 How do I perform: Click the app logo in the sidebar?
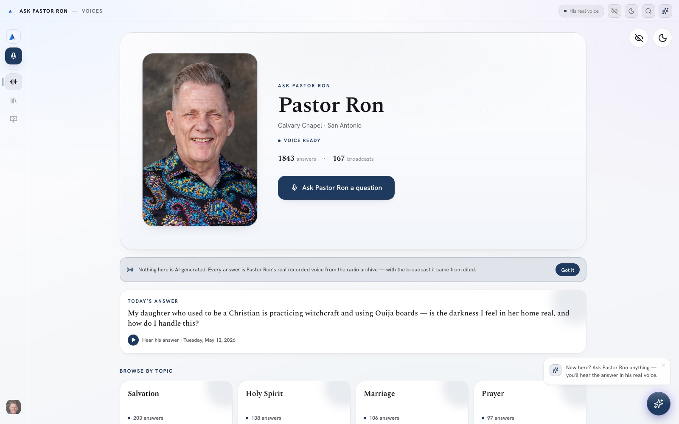pyautogui.click(x=14, y=37)
